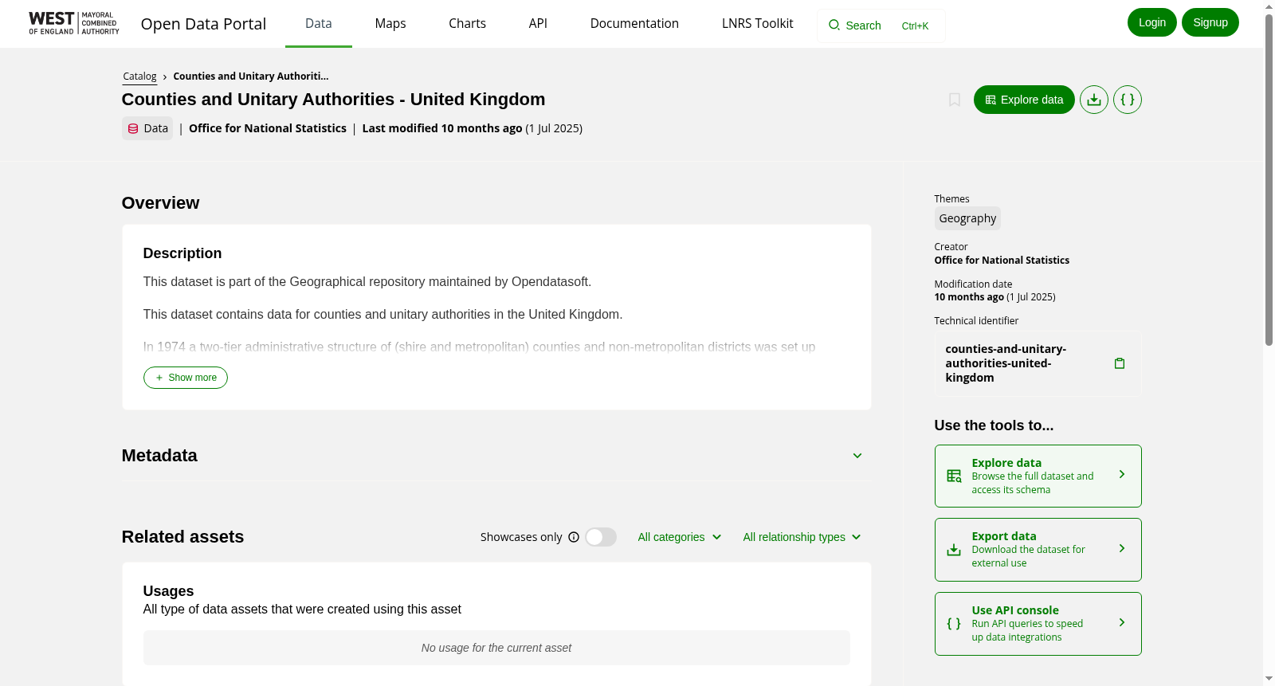The width and height of the screenshot is (1275, 686).
Task: Click 'counties-and-unitary-authorities-united-kingdom' identifier text
Action: pyautogui.click(x=1006, y=363)
